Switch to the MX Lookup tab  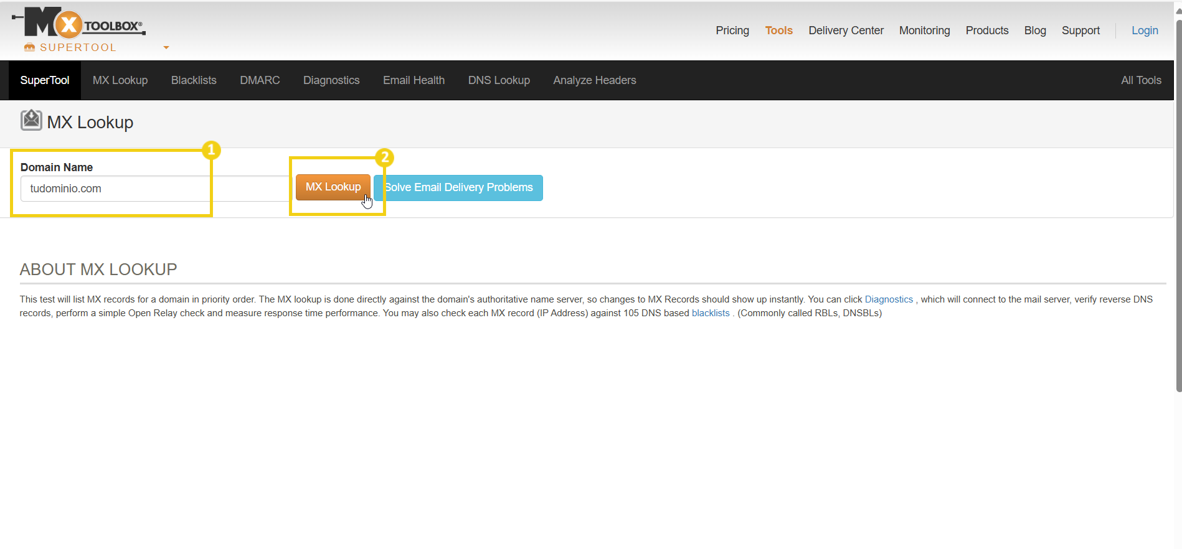tap(120, 80)
